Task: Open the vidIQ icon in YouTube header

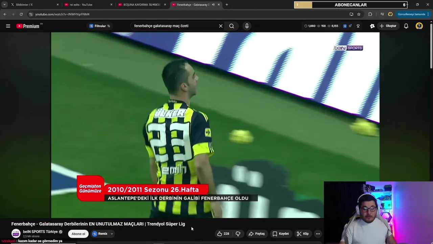Action: coord(345,26)
